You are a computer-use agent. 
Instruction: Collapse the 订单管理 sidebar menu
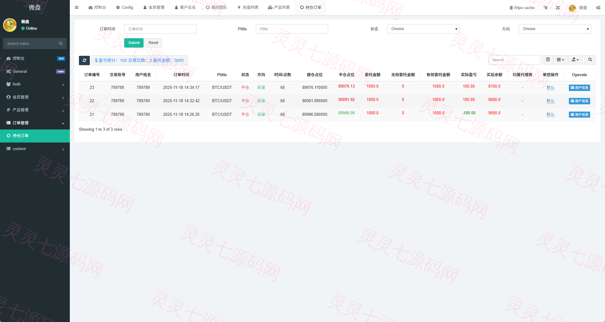(35, 123)
